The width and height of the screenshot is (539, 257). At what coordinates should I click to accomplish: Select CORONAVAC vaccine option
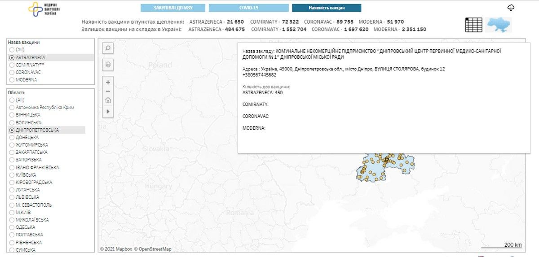tap(12, 72)
